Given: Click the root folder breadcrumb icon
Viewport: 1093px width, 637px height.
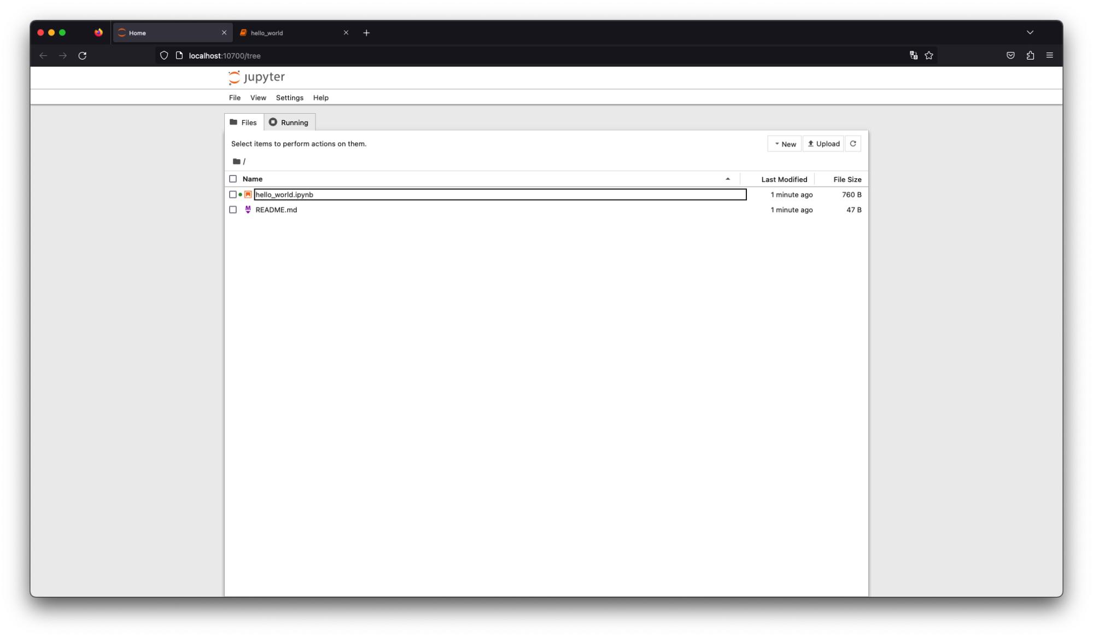Looking at the screenshot, I should [x=236, y=161].
